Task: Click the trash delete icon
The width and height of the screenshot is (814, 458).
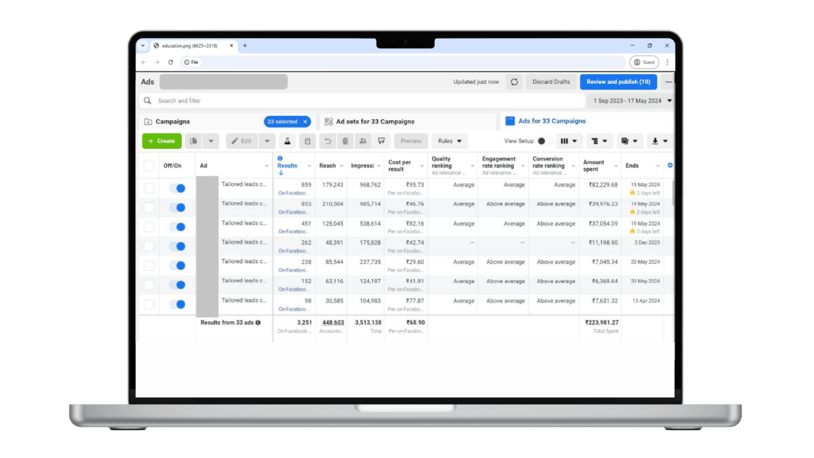Action: (x=345, y=141)
